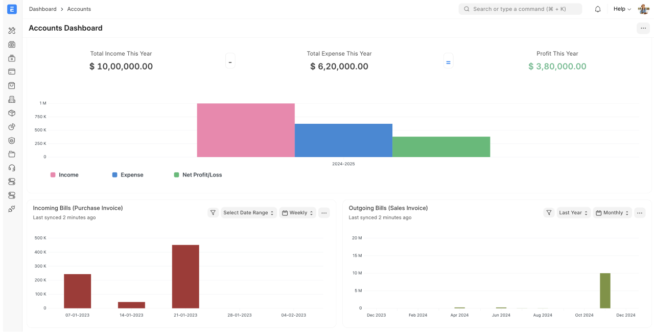Select the pie chart sidebar icon

pyautogui.click(x=12, y=127)
